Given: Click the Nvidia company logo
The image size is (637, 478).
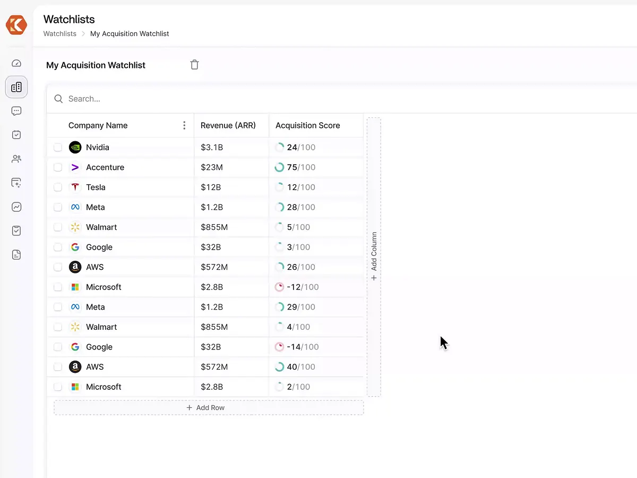Looking at the screenshot, I should tap(75, 147).
